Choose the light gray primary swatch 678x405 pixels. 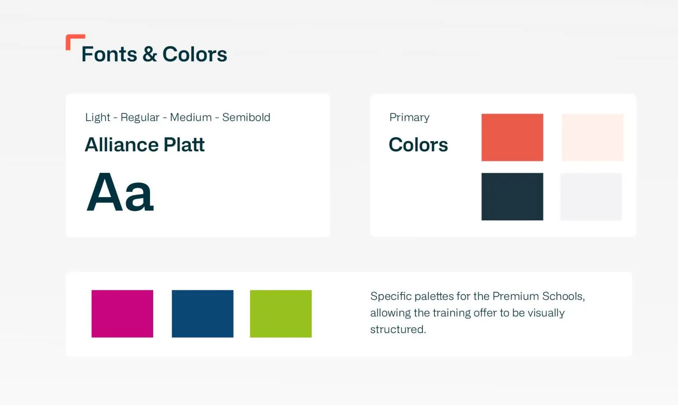click(591, 196)
